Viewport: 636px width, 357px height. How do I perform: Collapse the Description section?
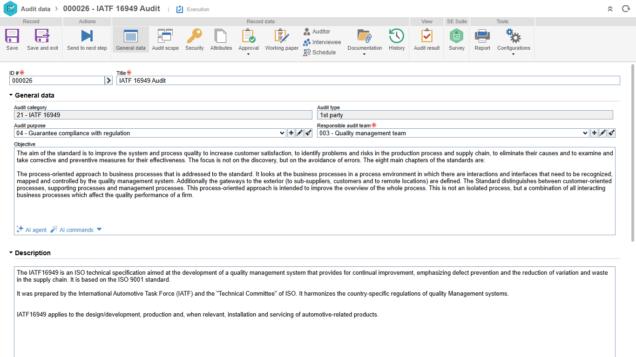(11, 253)
